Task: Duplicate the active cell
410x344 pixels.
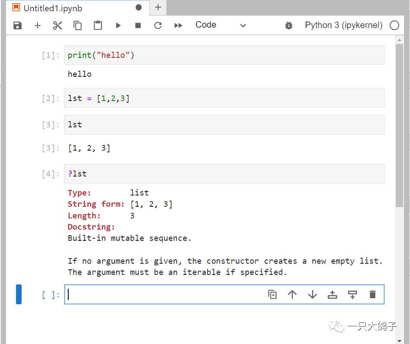Action: [272, 294]
